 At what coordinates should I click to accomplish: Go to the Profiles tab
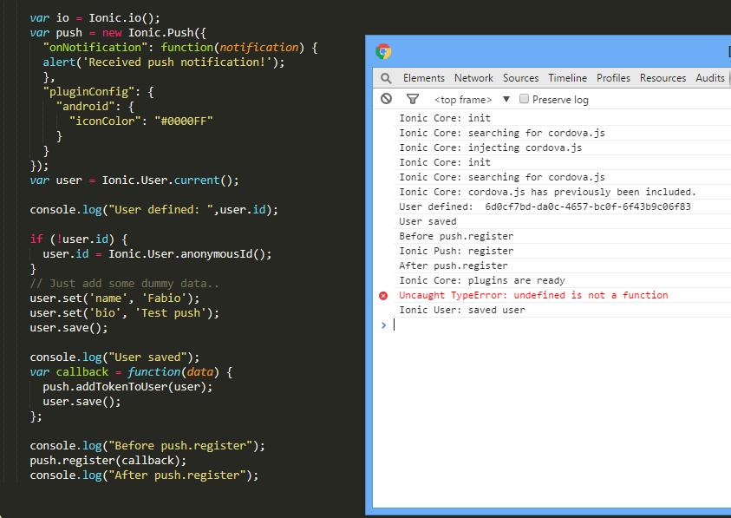pyautogui.click(x=614, y=78)
